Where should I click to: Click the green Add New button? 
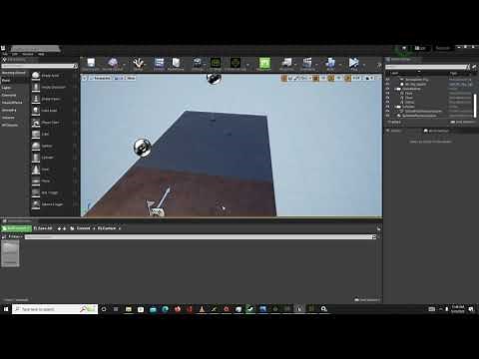16,228
